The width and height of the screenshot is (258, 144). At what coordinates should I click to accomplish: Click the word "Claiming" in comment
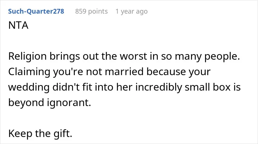pos(29,72)
